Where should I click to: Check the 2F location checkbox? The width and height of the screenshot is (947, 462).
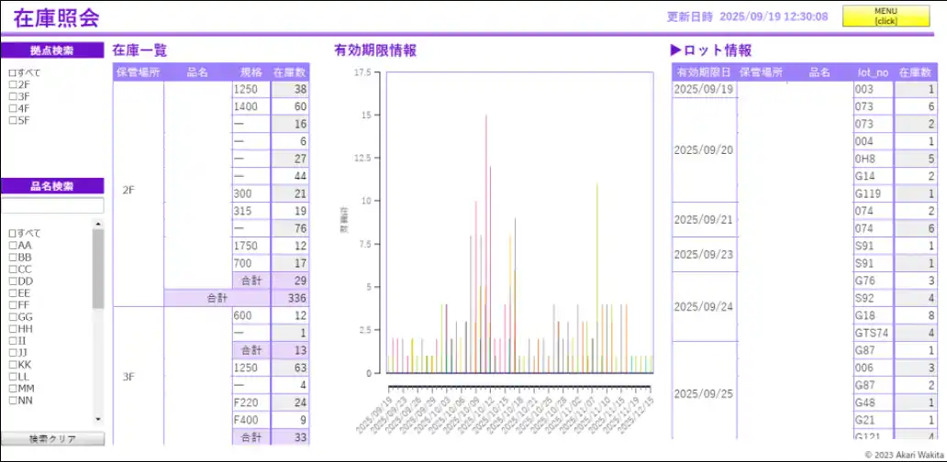coord(13,84)
